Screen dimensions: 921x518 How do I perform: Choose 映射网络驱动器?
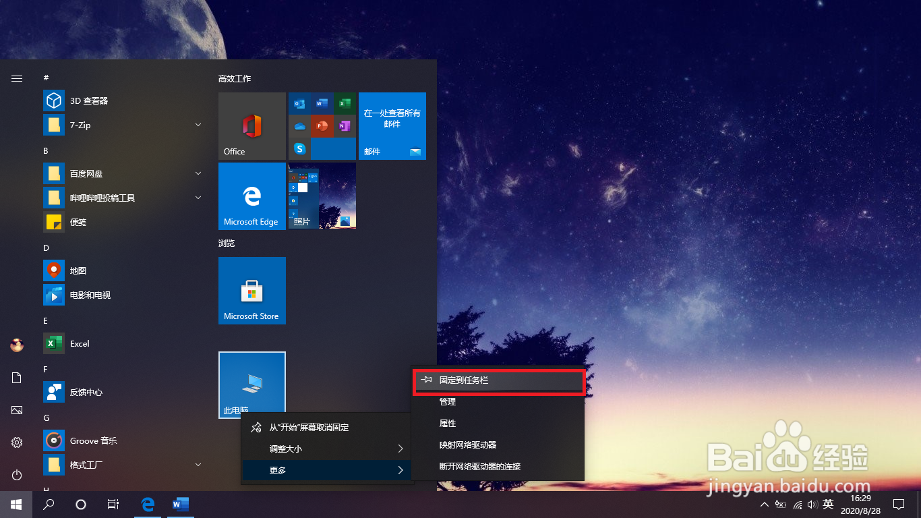(x=498, y=445)
